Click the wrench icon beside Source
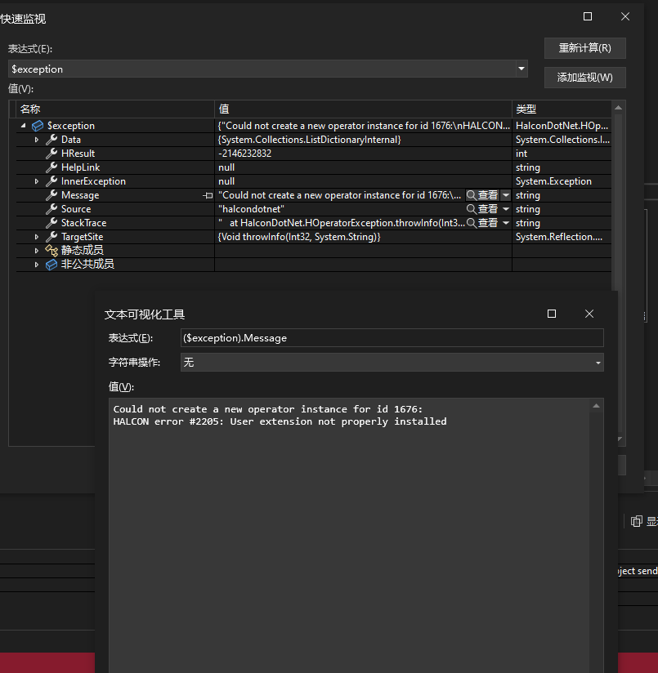 (x=51, y=208)
